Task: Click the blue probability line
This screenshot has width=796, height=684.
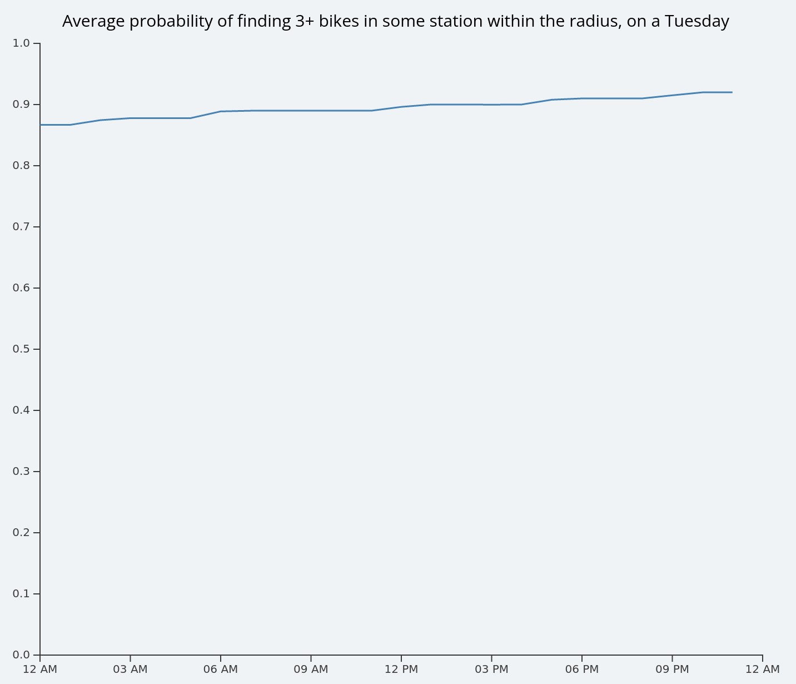Action: [x=311, y=111]
